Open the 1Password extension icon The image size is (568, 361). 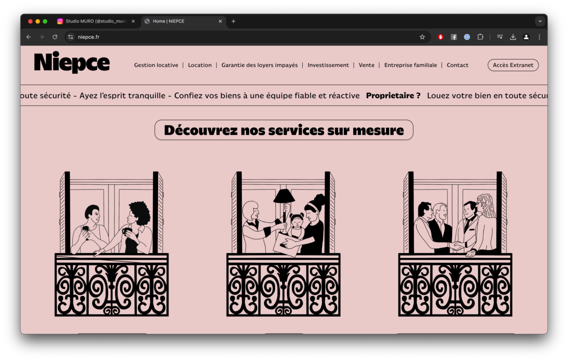tap(467, 37)
